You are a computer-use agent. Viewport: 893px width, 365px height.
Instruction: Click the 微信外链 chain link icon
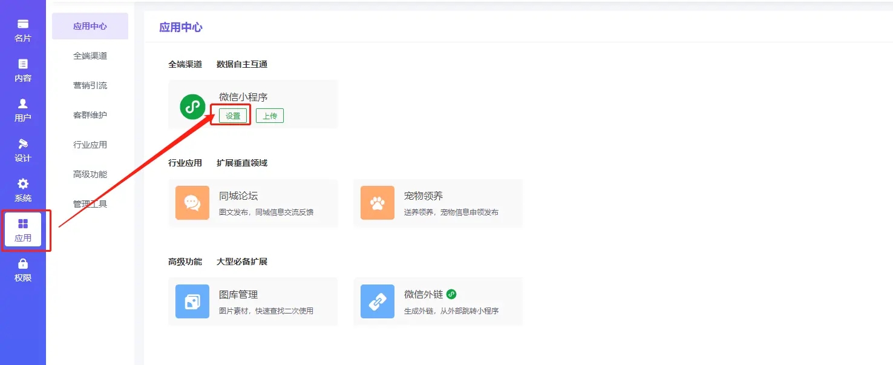378,301
